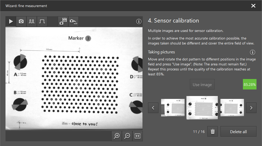Open info next to Taking pictures
Image resolution: width=262 pixels, height=146 pixels.
coord(252,52)
